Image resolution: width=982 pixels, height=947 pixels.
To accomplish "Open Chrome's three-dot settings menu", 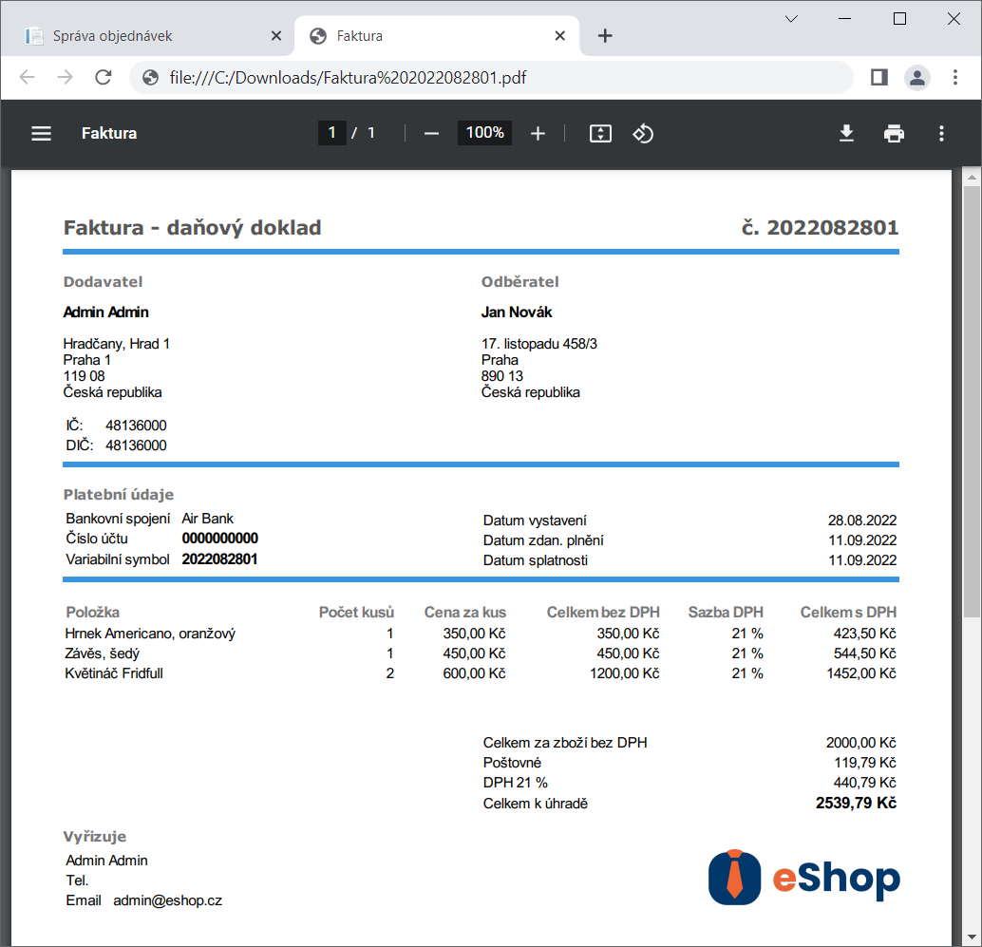I will (955, 78).
